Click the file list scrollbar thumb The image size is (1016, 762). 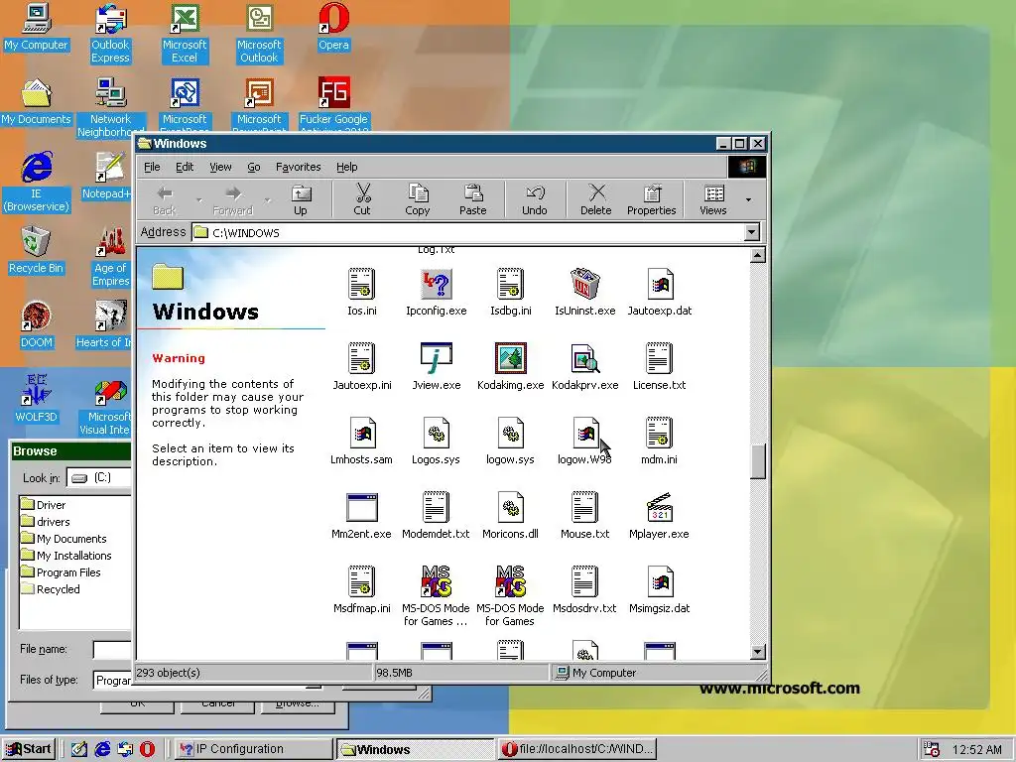click(758, 461)
